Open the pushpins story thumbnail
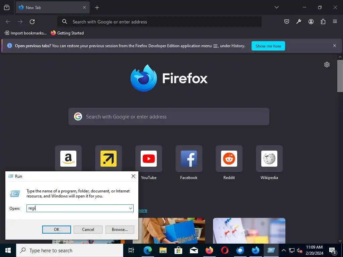 coord(249,231)
